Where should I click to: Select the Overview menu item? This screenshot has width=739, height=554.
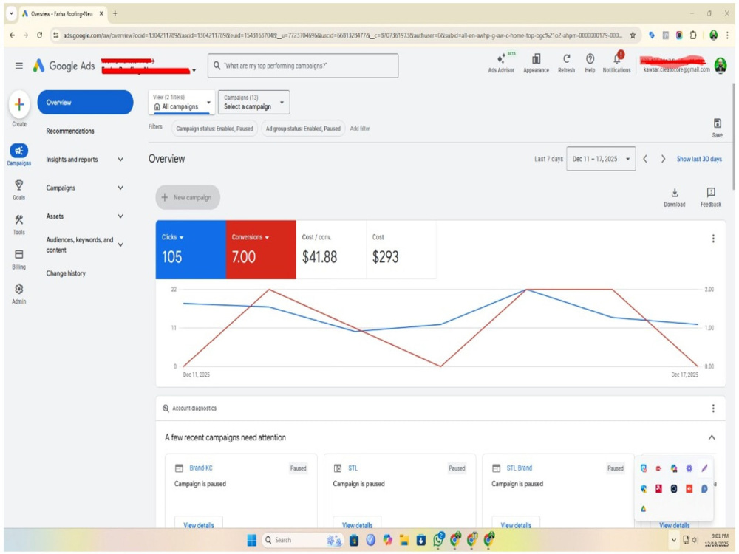click(85, 102)
